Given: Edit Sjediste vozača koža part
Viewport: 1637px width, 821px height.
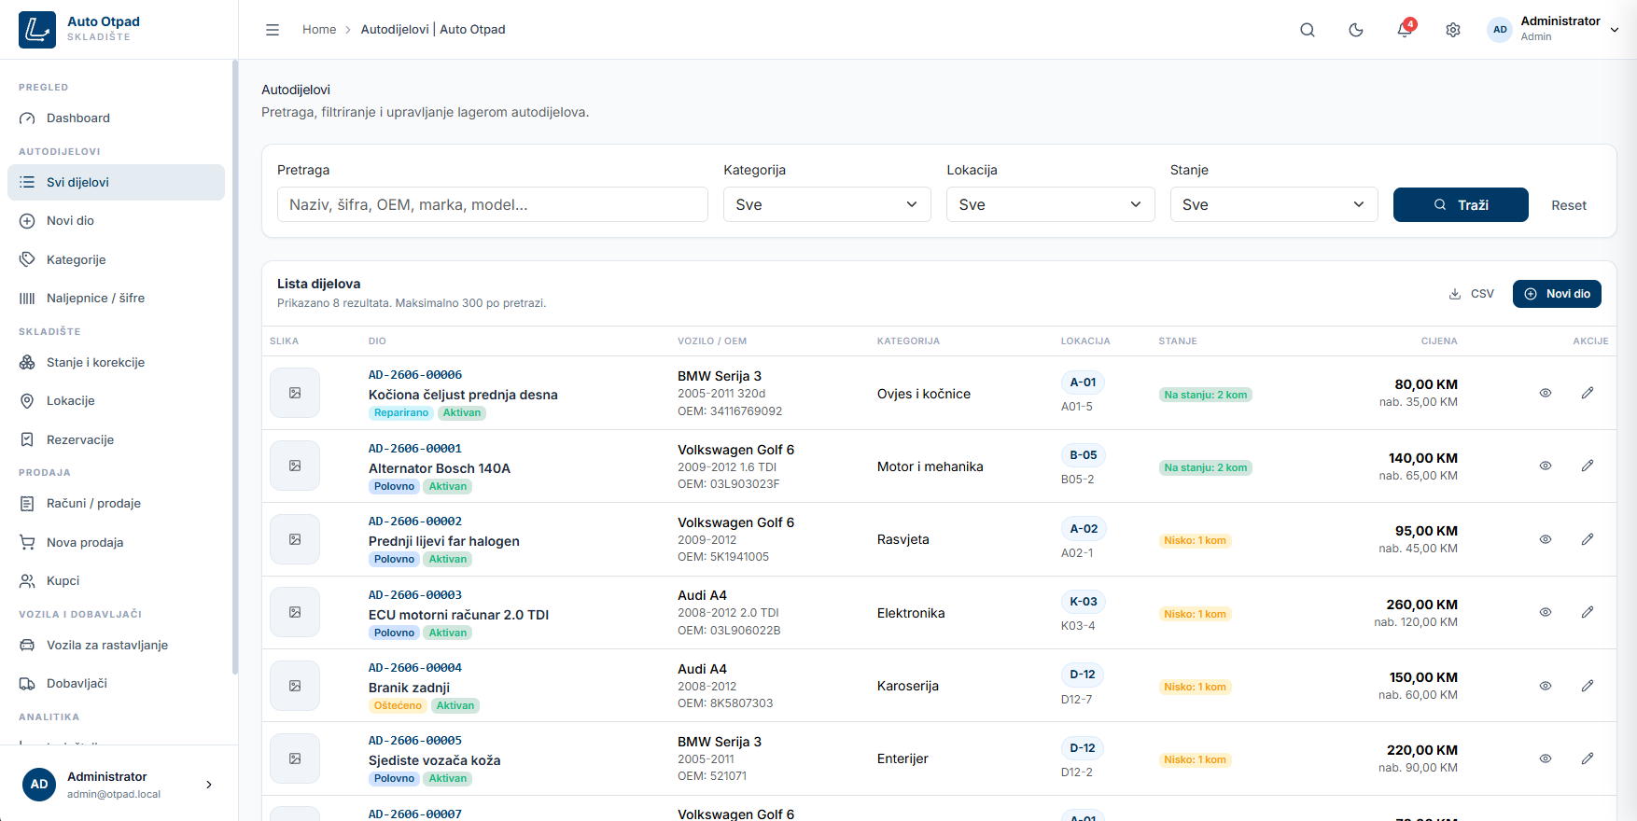Looking at the screenshot, I should pos(1588,758).
